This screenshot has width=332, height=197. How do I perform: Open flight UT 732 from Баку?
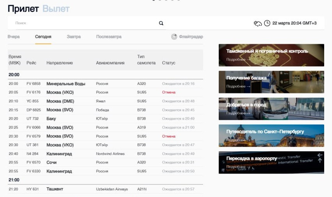[105, 119]
